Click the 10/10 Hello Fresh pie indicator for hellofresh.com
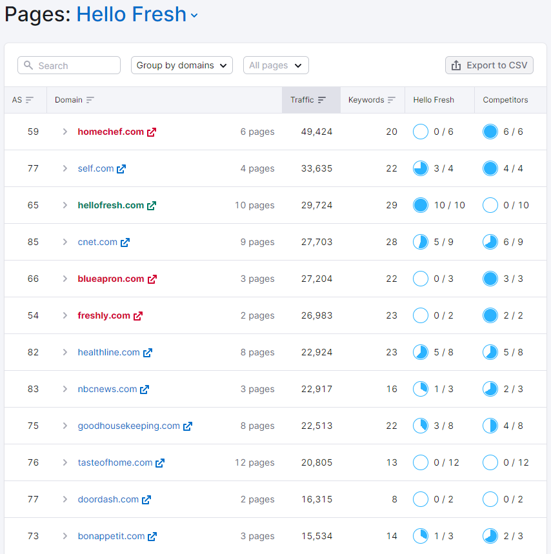The image size is (551, 554). click(x=421, y=205)
